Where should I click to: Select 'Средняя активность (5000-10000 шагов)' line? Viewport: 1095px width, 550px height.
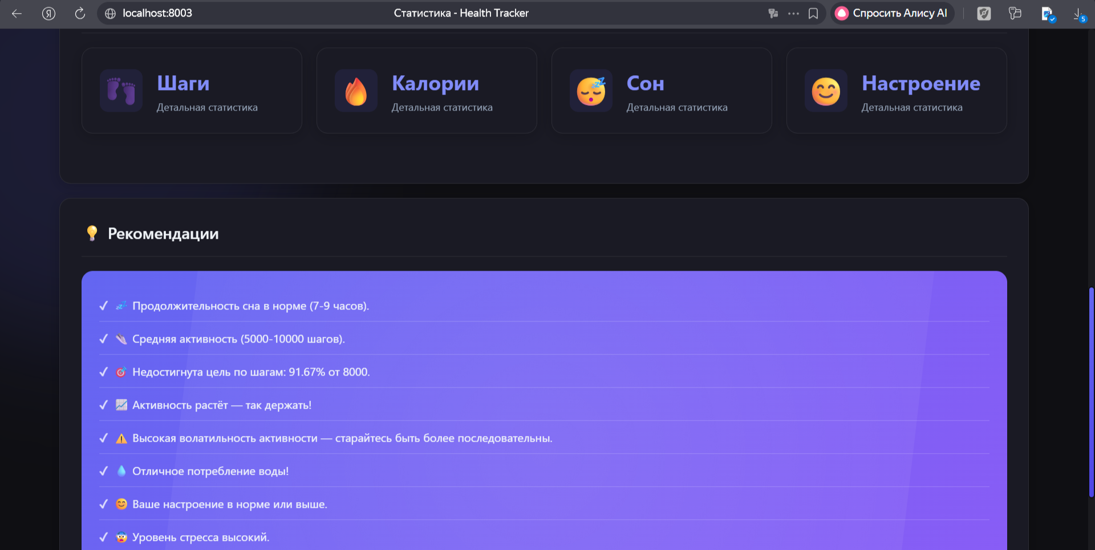[544, 339]
